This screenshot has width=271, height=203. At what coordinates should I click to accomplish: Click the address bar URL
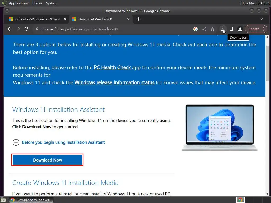click(x=79, y=29)
